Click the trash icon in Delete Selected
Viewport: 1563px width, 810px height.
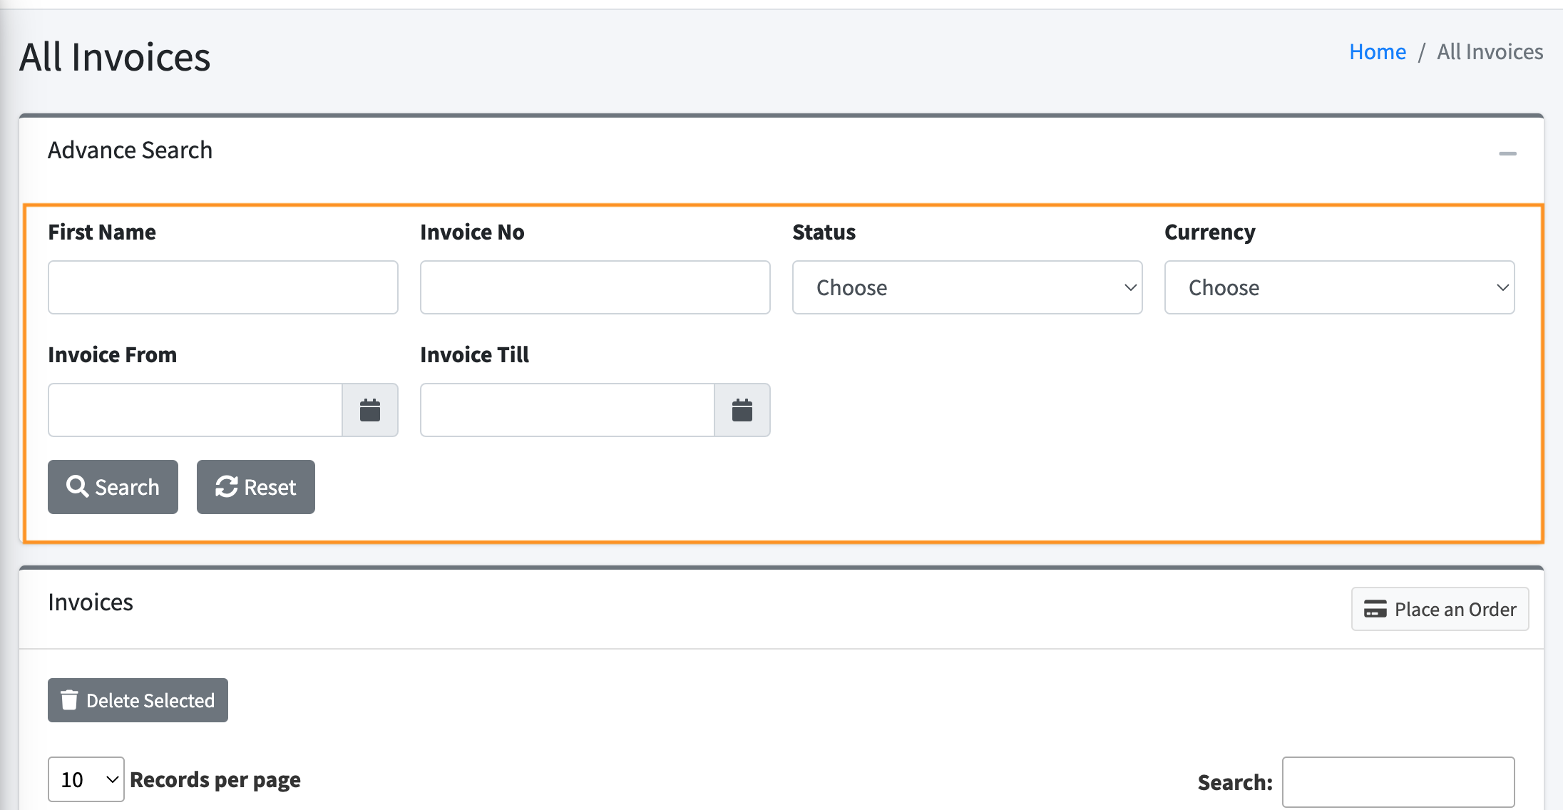[x=69, y=700]
